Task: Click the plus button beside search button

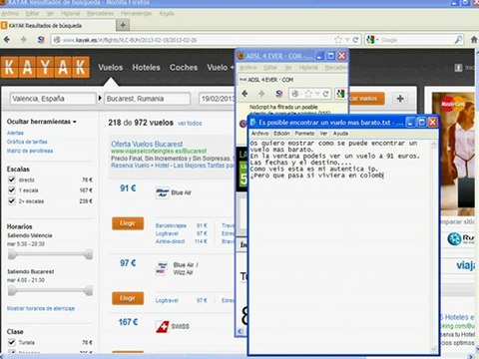Action: (400, 99)
